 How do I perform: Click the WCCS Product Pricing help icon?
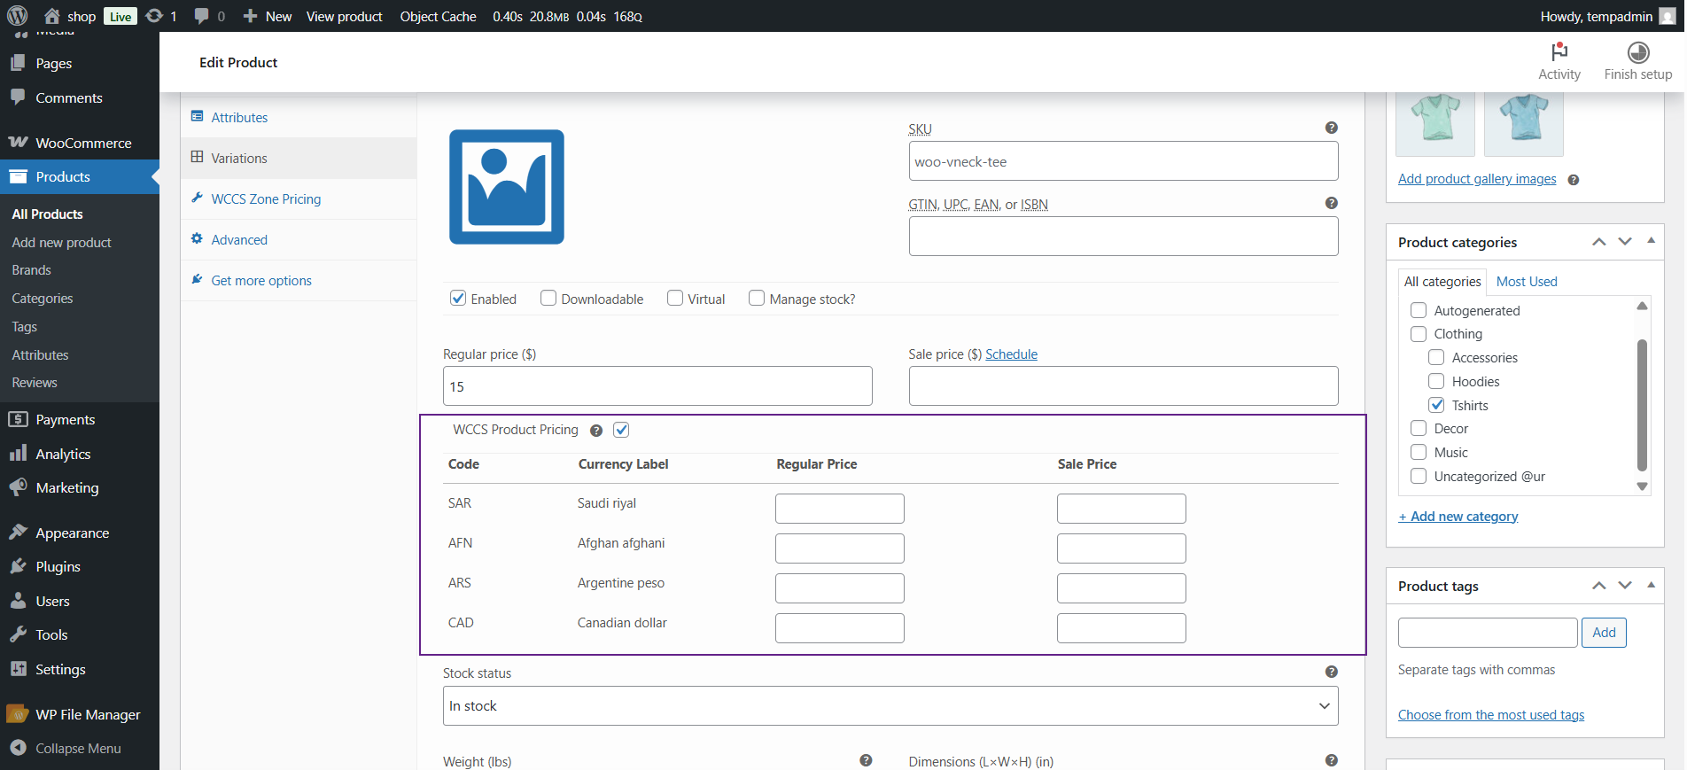tap(596, 431)
